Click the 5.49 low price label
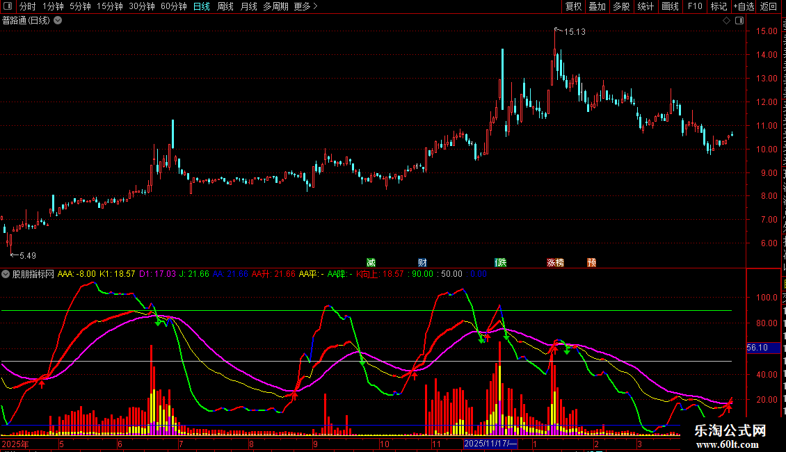This screenshot has height=452, width=786. click(x=28, y=256)
